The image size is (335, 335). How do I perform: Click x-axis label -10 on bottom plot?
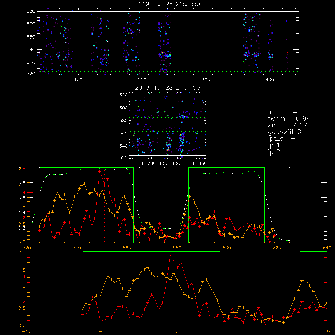(27, 331)
